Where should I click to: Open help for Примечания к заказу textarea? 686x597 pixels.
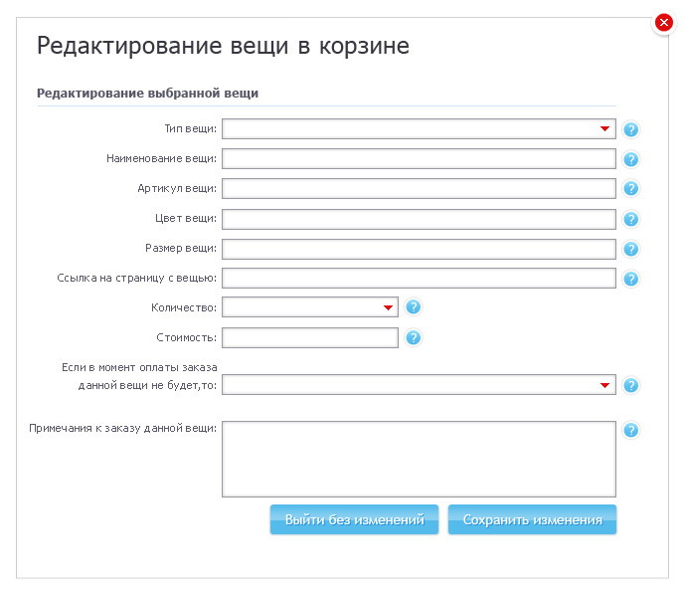coord(630,431)
